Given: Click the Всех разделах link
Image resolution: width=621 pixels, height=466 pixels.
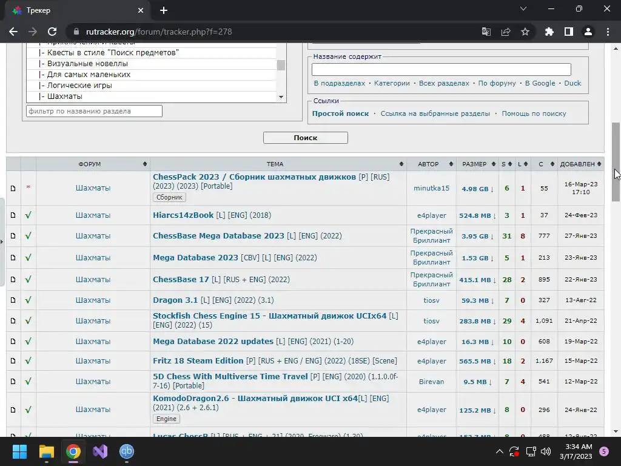Looking at the screenshot, I should 444,83.
